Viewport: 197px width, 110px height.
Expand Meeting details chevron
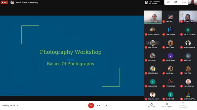(x=17, y=105)
